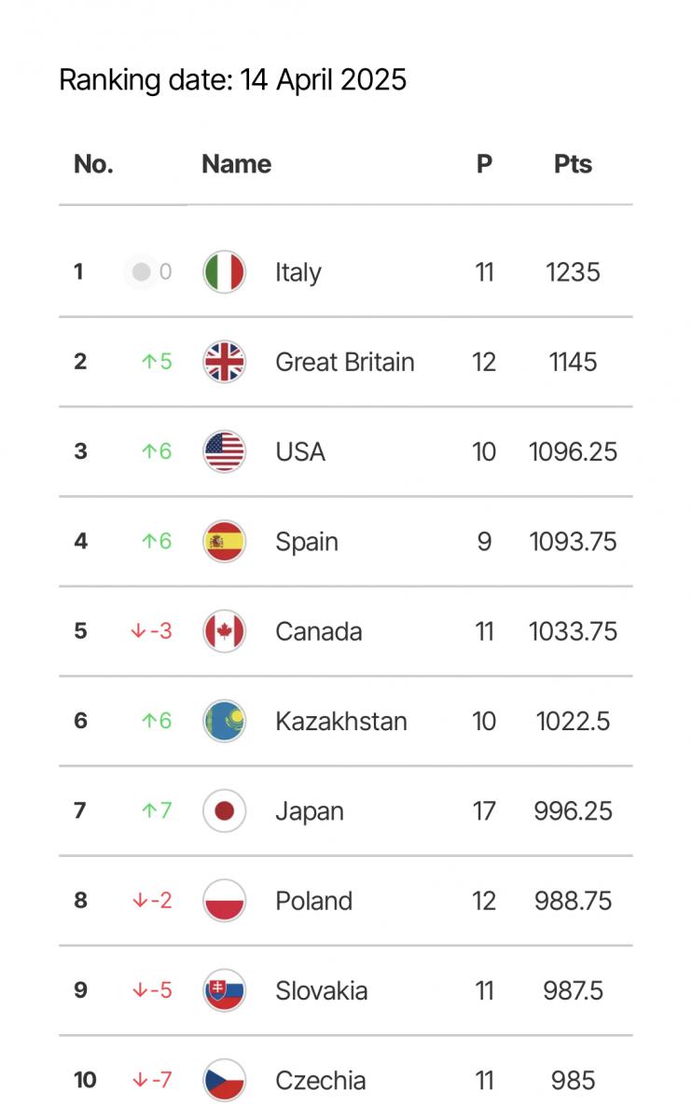Click the Japan flag icon

[224, 811]
